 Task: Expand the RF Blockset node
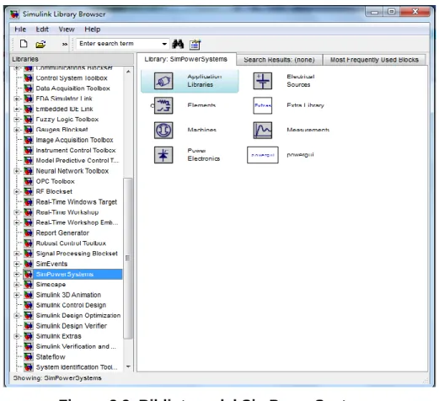point(17,191)
